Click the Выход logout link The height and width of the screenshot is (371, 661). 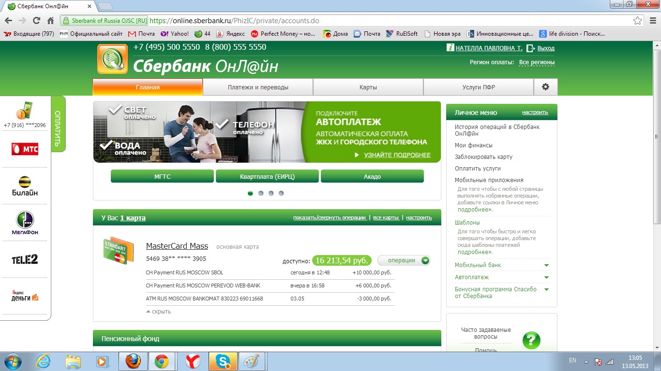(x=546, y=48)
